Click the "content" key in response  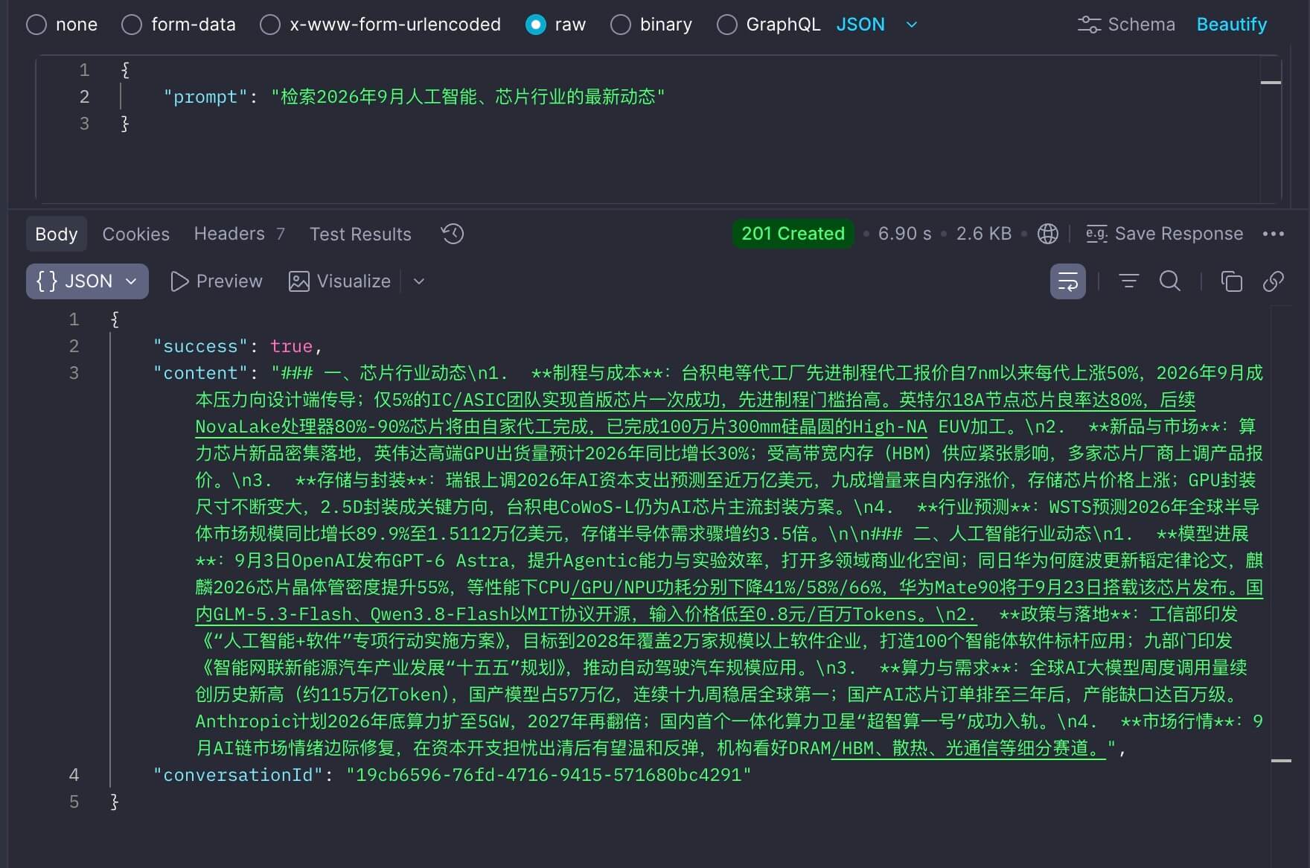point(200,373)
